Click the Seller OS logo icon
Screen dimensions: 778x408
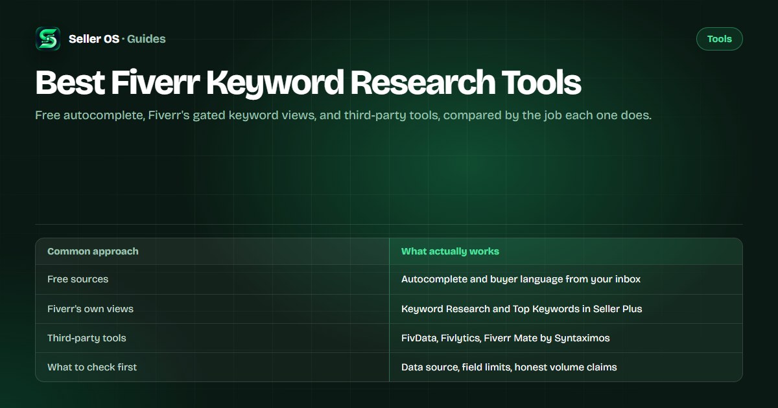pyautogui.click(x=48, y=39)
